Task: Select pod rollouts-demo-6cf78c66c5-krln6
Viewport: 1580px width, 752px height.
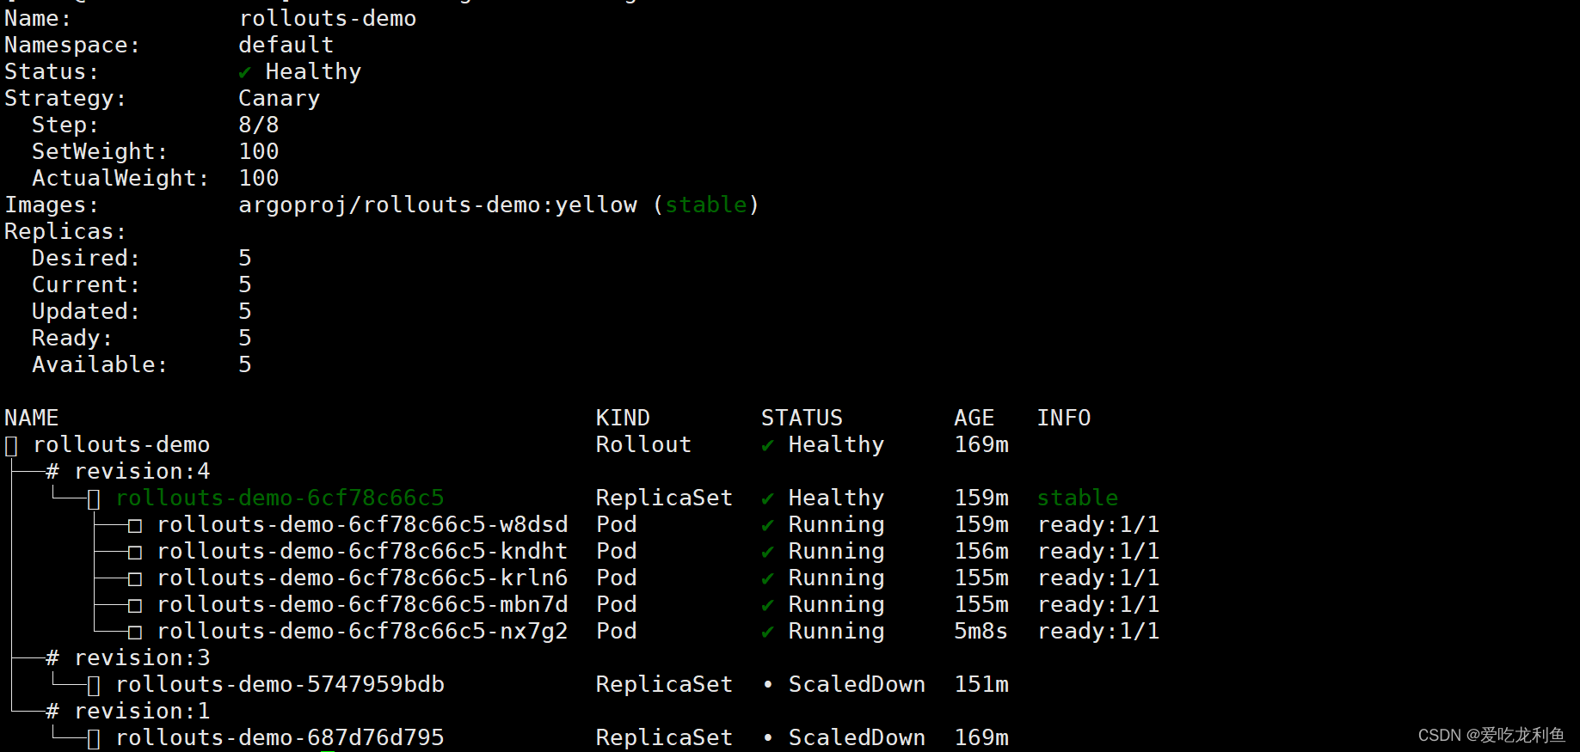Action: click(363, 578)
